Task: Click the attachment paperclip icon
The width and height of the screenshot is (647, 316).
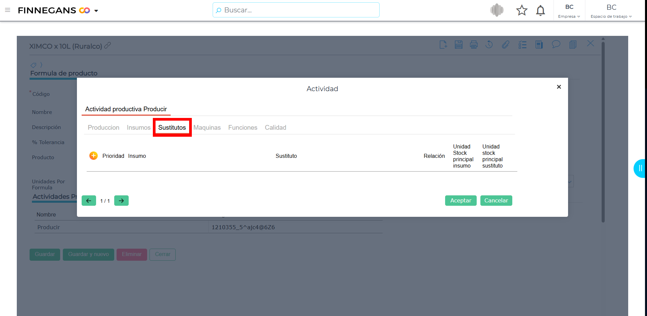Action: point(506,45)
